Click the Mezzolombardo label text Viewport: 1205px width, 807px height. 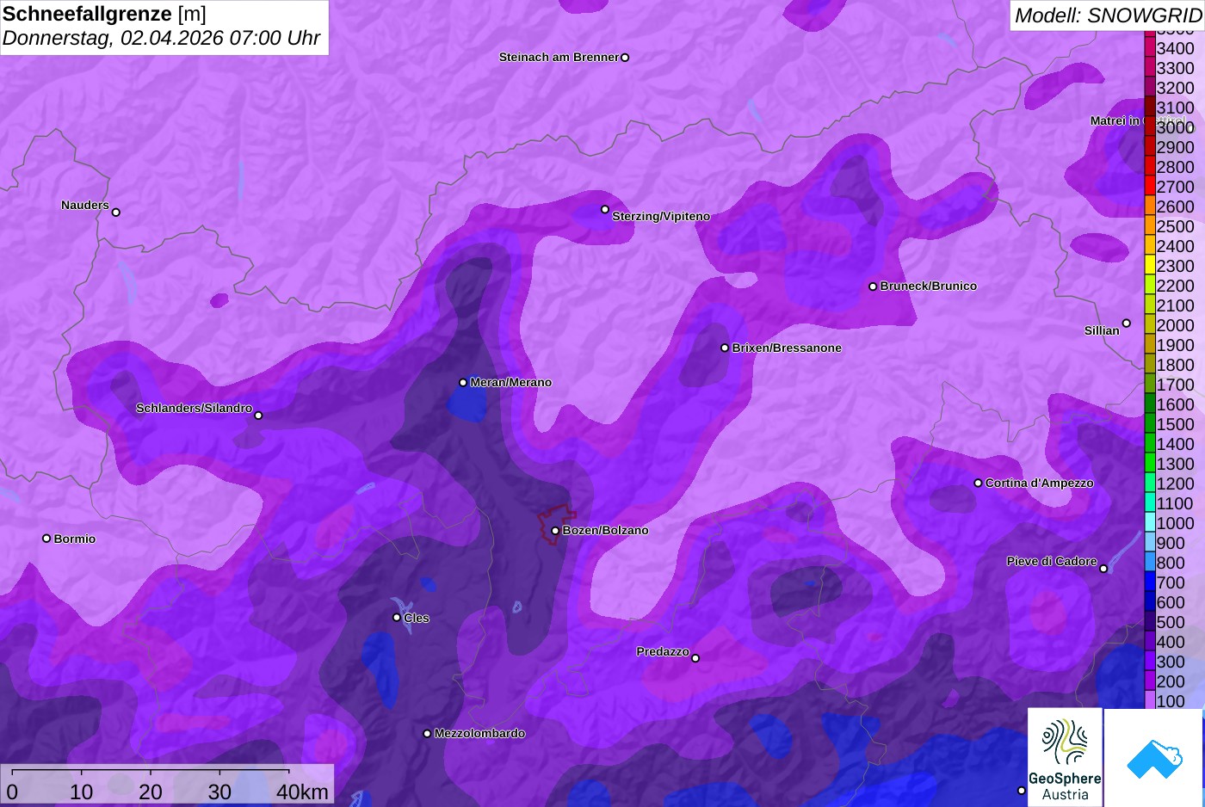click(x=479, y=734)
